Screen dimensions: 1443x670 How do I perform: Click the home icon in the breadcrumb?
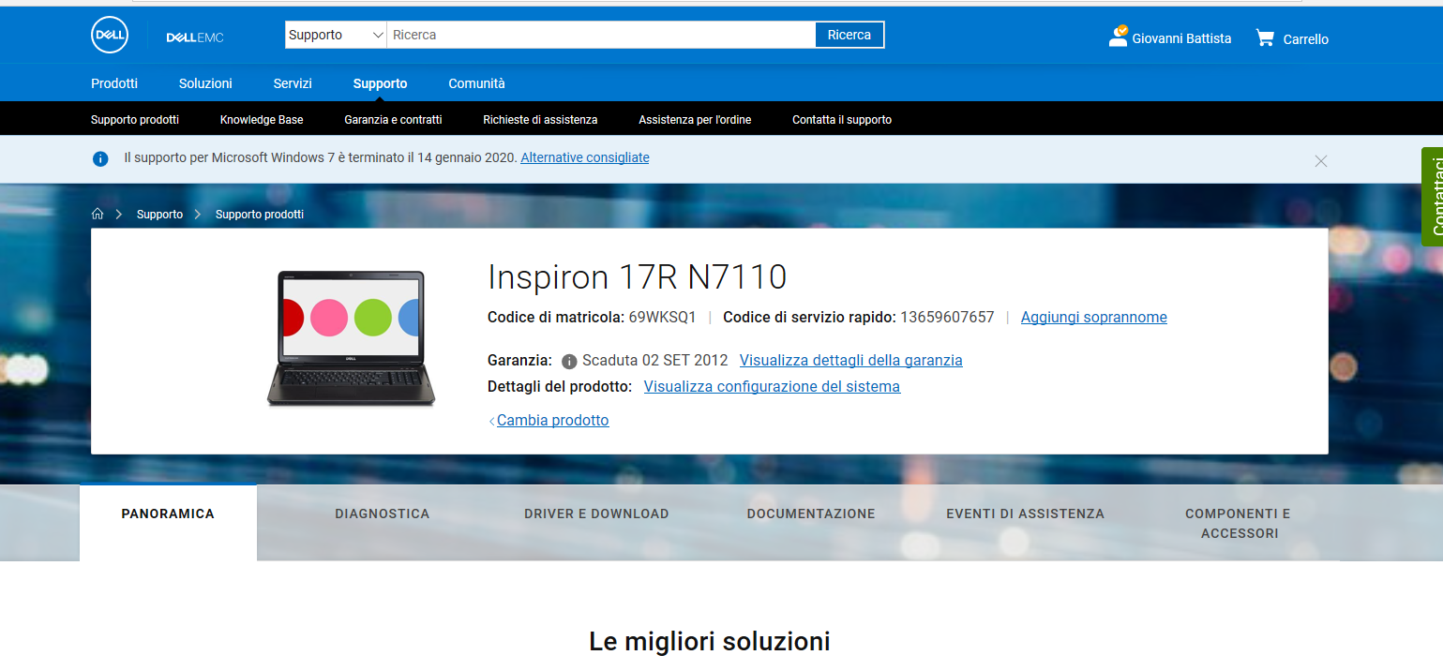click(98, 214)
